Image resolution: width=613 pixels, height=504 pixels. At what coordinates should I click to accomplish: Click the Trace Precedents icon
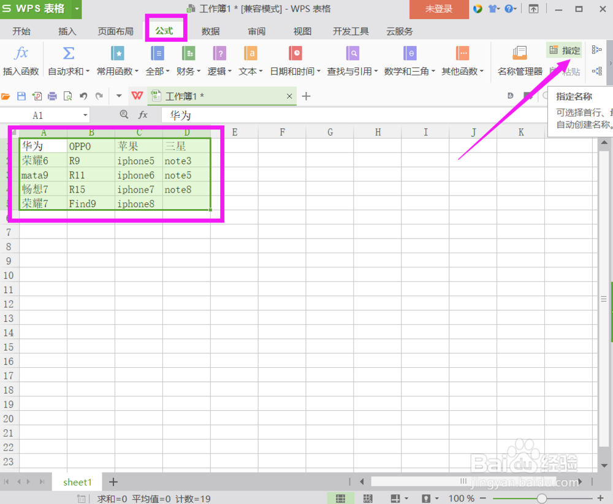tap(596, 50)
